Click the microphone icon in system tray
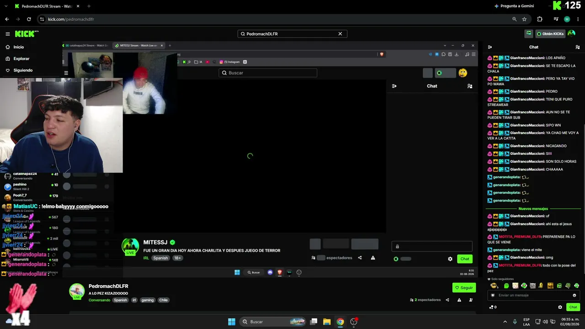This screenshot has height=329, width=585. 515,322
